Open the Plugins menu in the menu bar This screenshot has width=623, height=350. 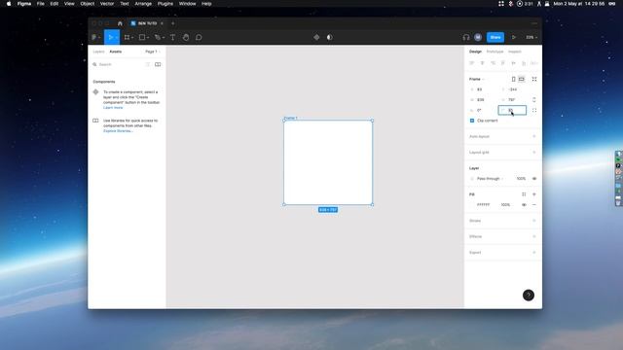pos(165,4)
